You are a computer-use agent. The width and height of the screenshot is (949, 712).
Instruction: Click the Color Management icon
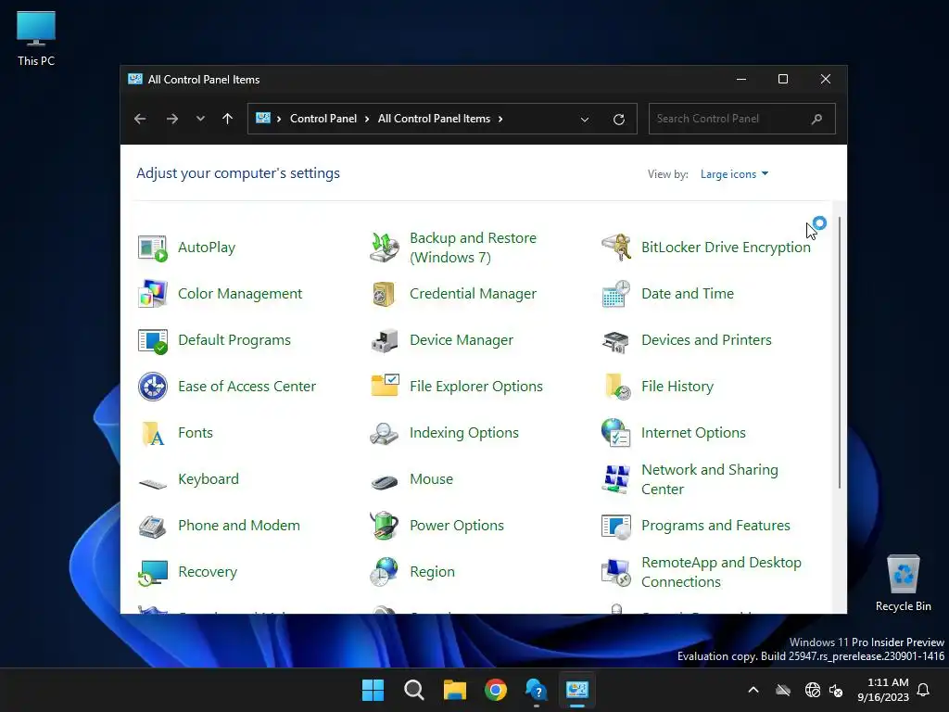[153, 294]
